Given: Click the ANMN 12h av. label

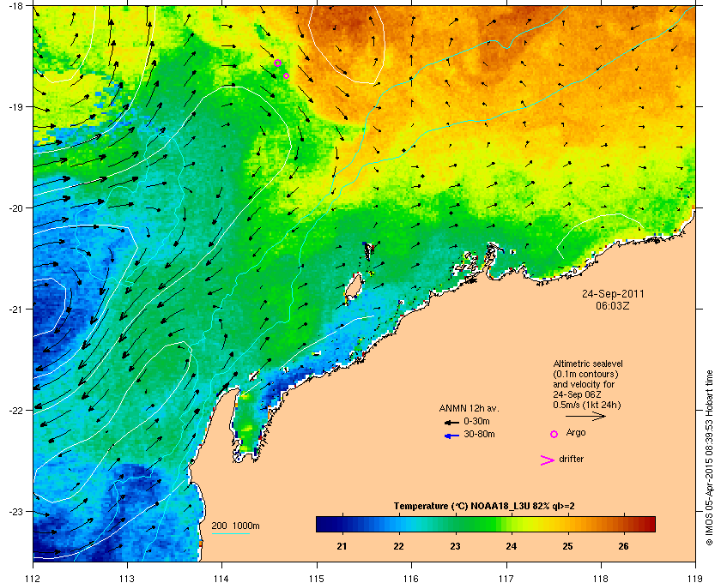Looking at the screenshot, I should (x=469, y=408).
